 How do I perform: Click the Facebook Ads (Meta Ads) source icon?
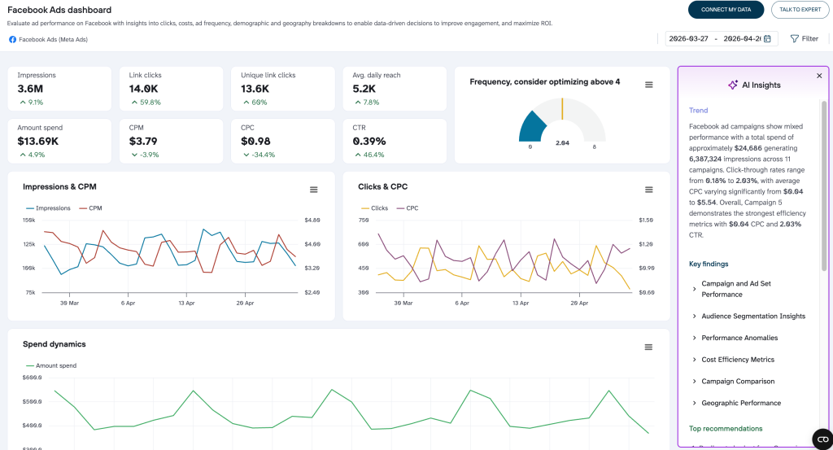[12, 39]
